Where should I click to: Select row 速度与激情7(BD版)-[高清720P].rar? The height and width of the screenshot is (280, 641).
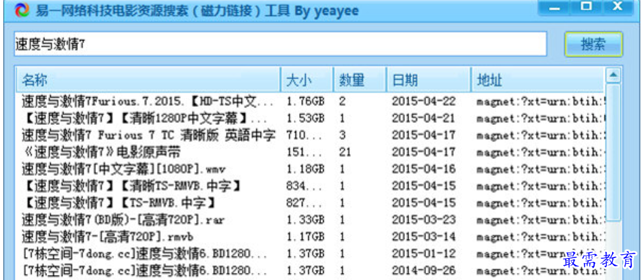click(x=310, y=219)
